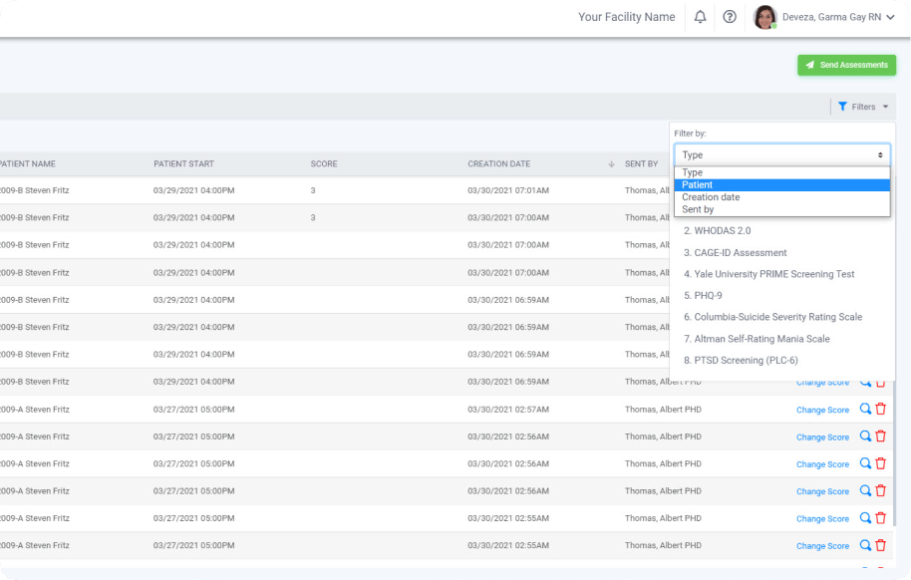Click the magnifier icon on last visible row
Viewport: 911px width, 580px height.
click(x=865, y=545)
